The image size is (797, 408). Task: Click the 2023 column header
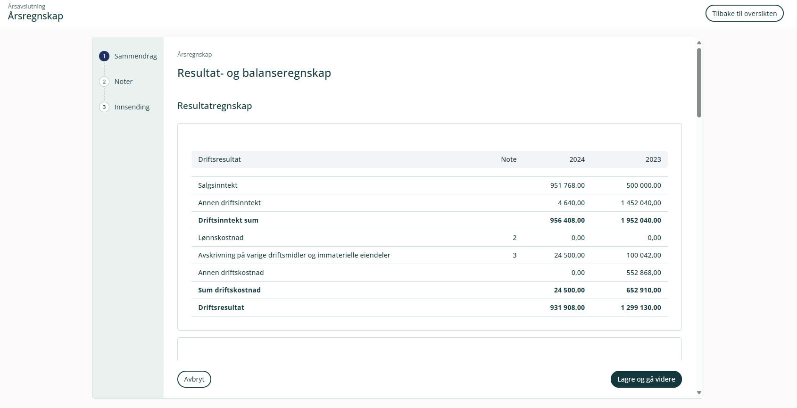653,159
